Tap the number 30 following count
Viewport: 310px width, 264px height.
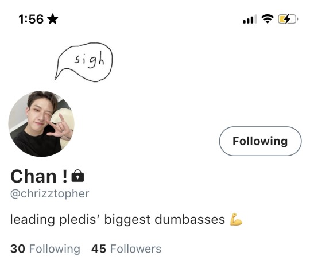pos(18,249)
